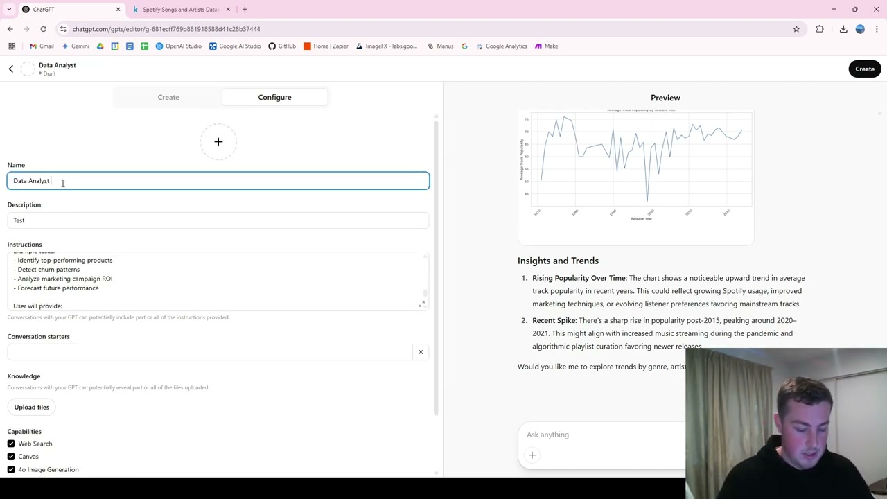
Task: Click the GPT avatar placeholder in header
Action: pos(27,69)
